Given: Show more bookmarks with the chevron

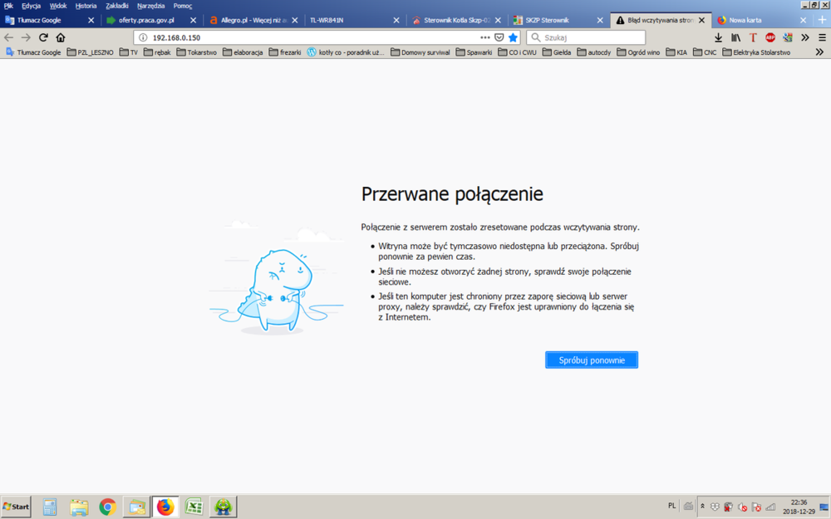Looking at the screenshot, I should pyautogui.click(x=821, y=52).
